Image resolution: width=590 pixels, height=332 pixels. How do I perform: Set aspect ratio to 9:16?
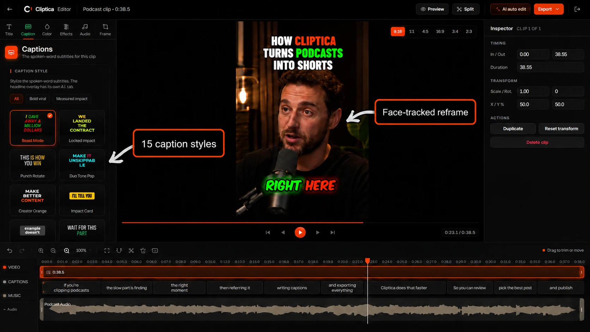(398, 31)
